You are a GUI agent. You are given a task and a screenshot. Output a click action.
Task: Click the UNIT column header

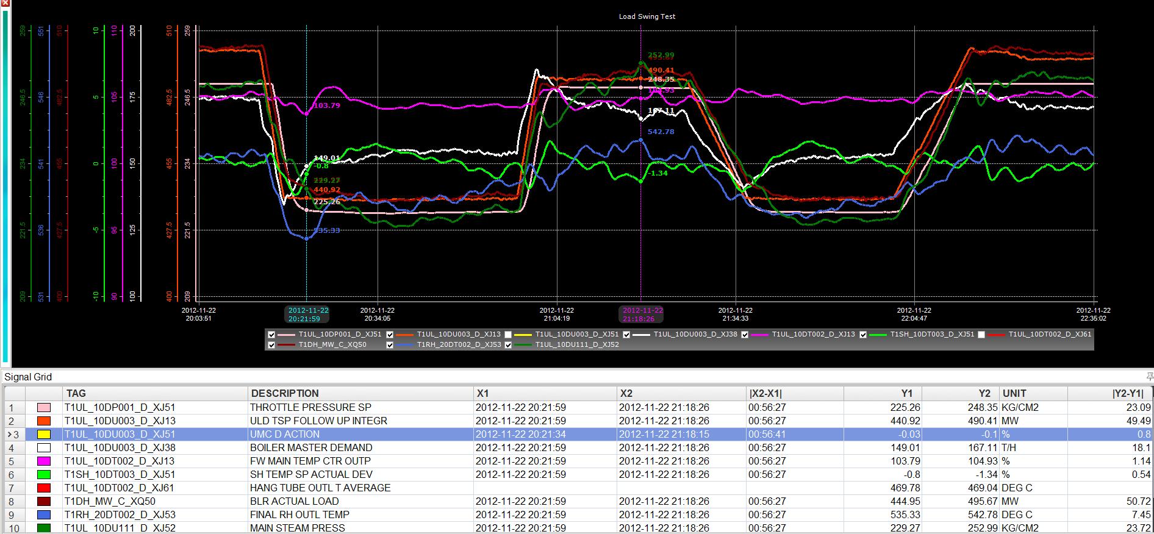pos(1034,393)
